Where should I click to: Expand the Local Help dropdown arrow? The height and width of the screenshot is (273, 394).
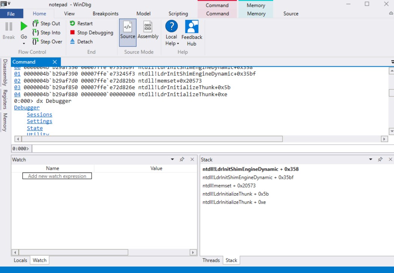tap(178, 43)
